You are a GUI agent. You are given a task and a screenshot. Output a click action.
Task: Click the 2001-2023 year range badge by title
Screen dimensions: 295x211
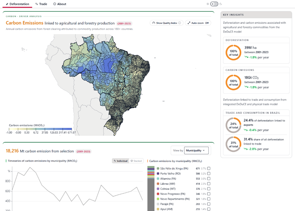click(124, 23)
